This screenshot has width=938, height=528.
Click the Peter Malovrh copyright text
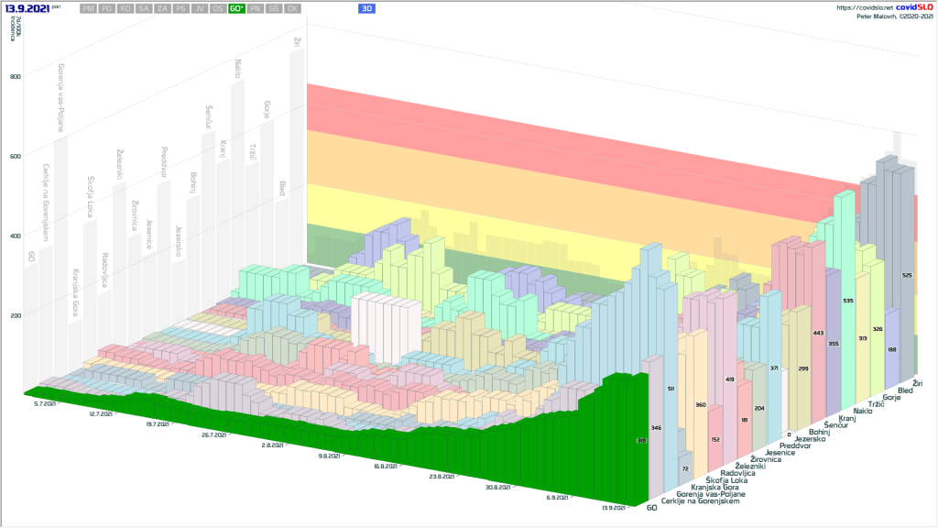pos(895,16)
